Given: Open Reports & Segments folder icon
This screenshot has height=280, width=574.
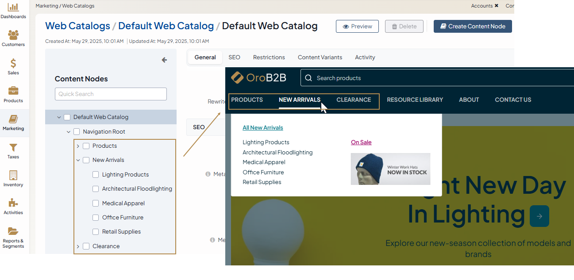Looking at the screenshot, I should pyautogui.click(x=13, y=231).
